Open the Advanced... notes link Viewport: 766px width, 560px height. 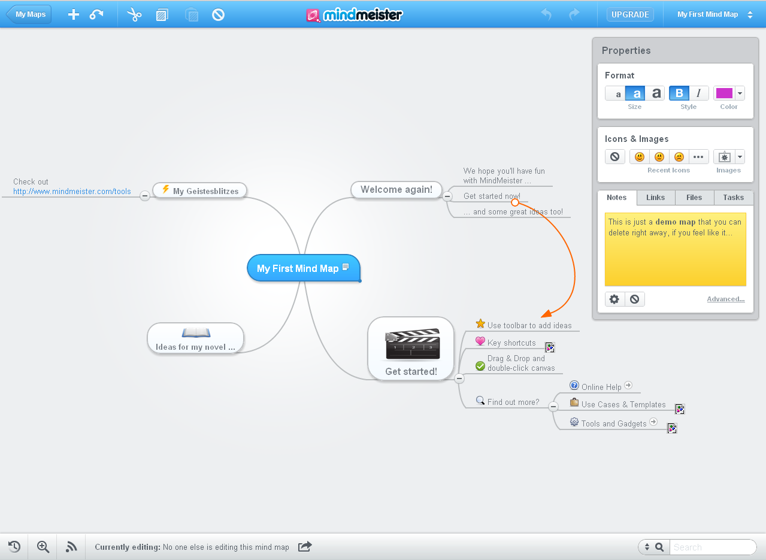726,299
